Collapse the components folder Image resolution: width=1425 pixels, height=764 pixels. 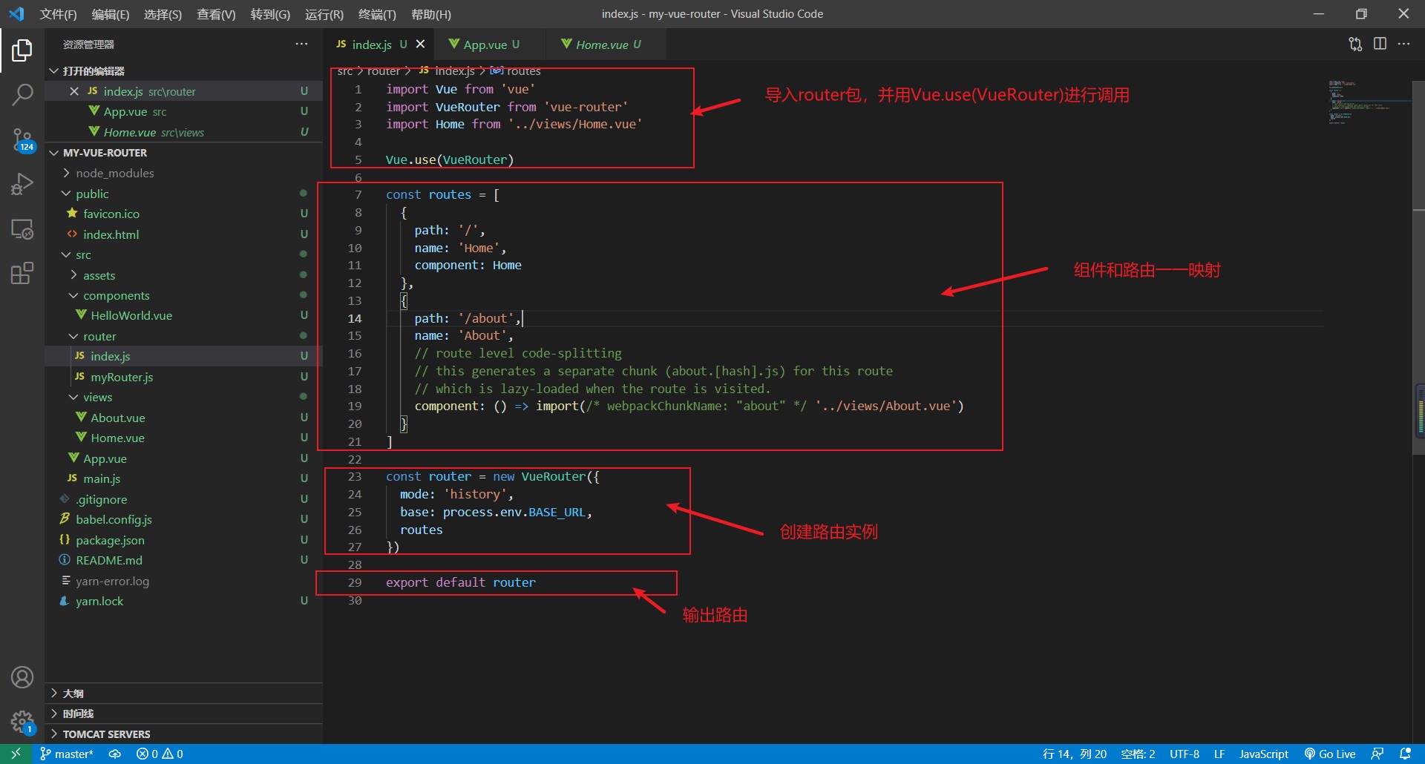pos(183,295)
